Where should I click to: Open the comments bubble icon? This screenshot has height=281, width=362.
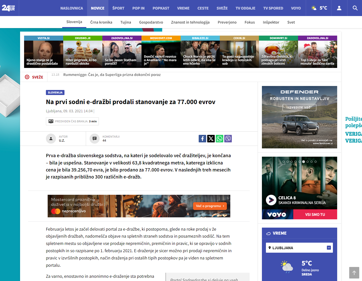pyautogui.click(x=95, y=139)
